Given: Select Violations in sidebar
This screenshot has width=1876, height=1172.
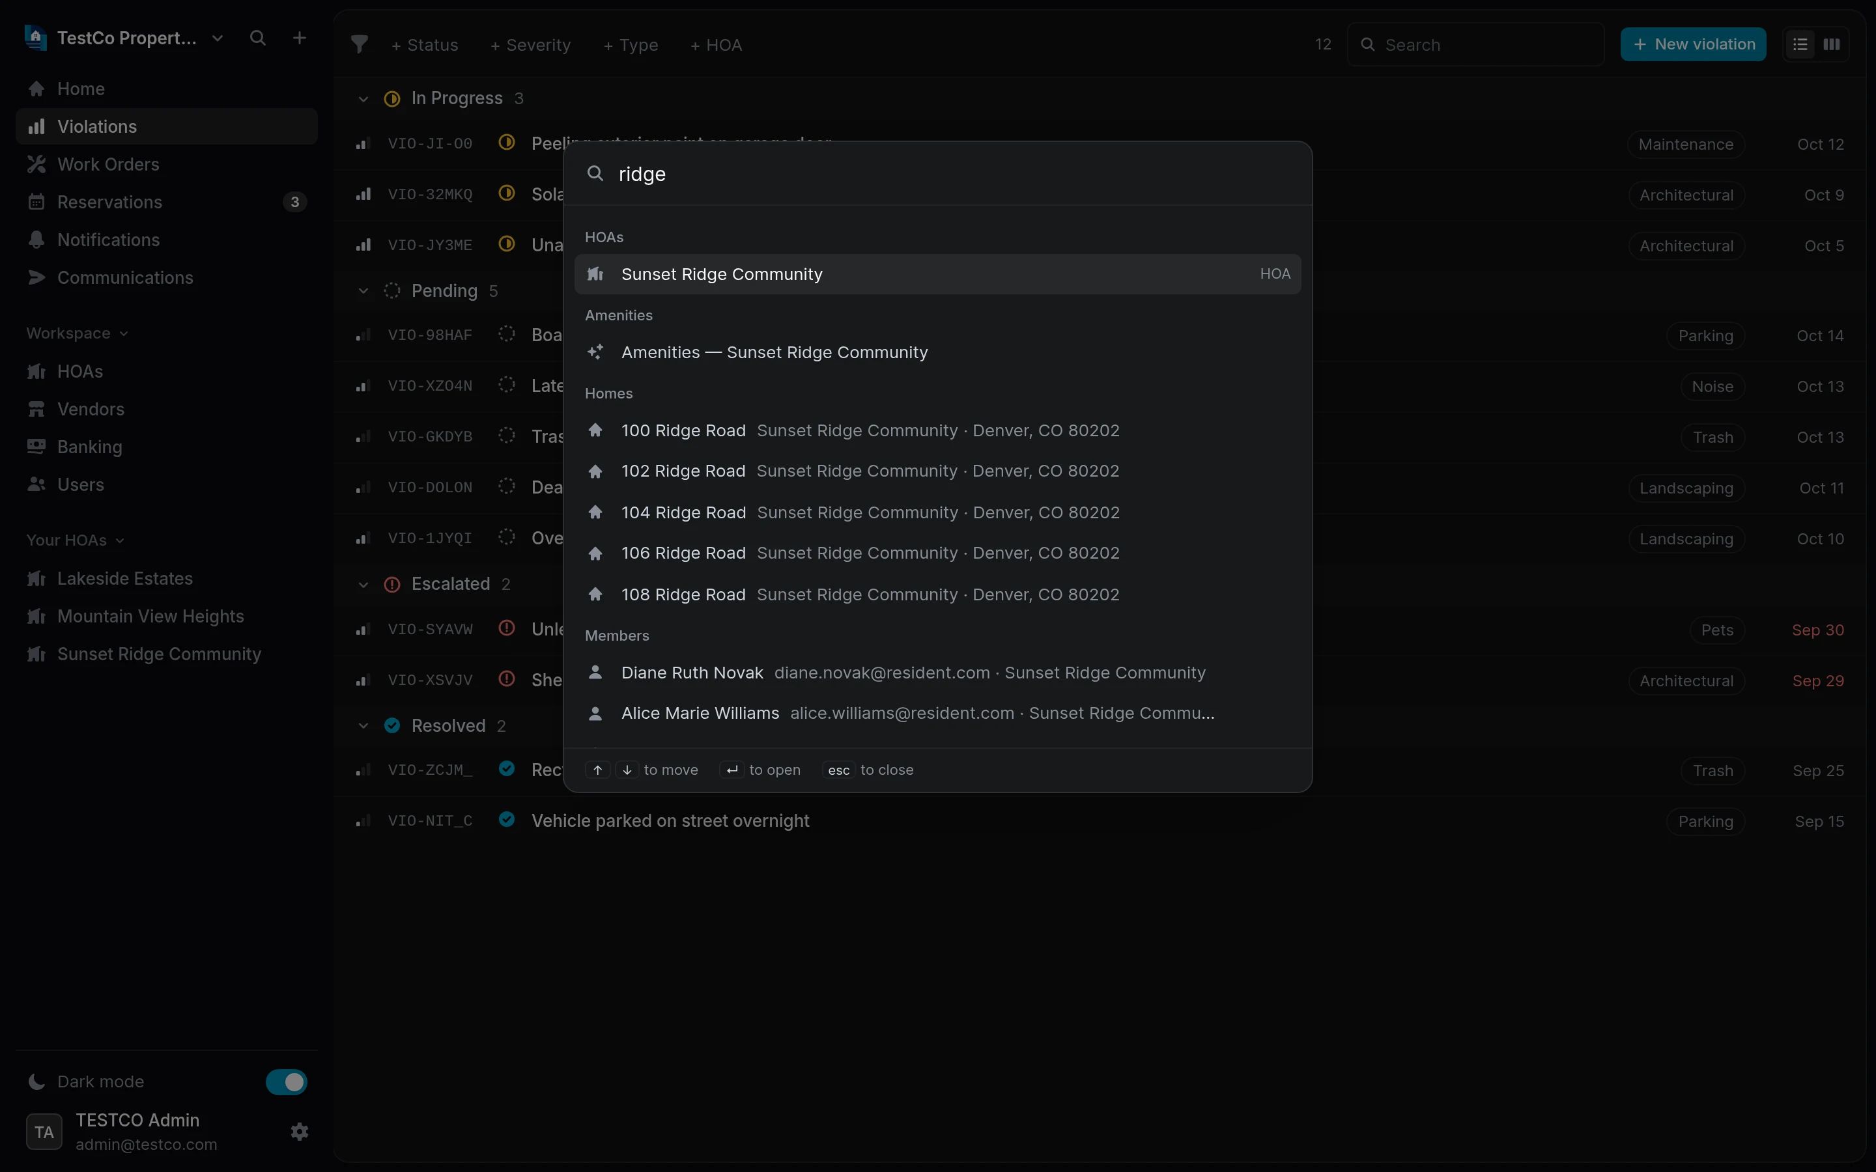Looking at the screenshot, I should [x=167, y=126].
